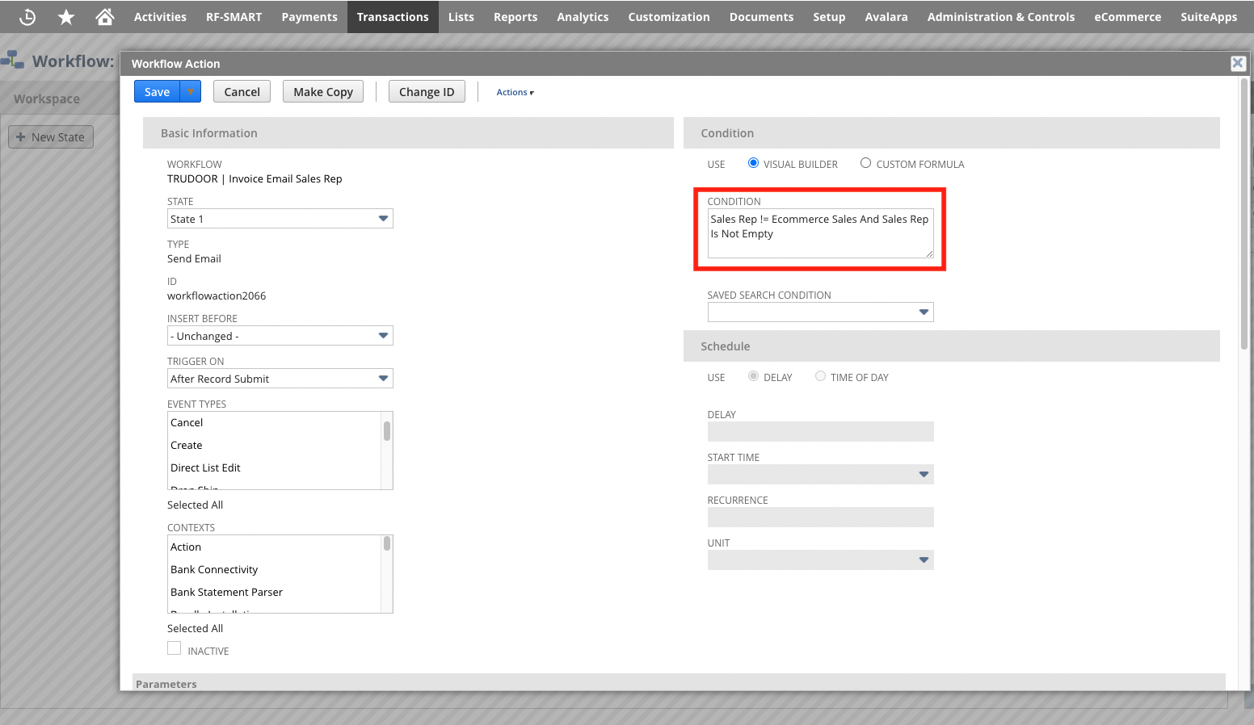Navigate home with the home icon
The width and height of the screenshot is (1254, 725).
tap(104, 16)
